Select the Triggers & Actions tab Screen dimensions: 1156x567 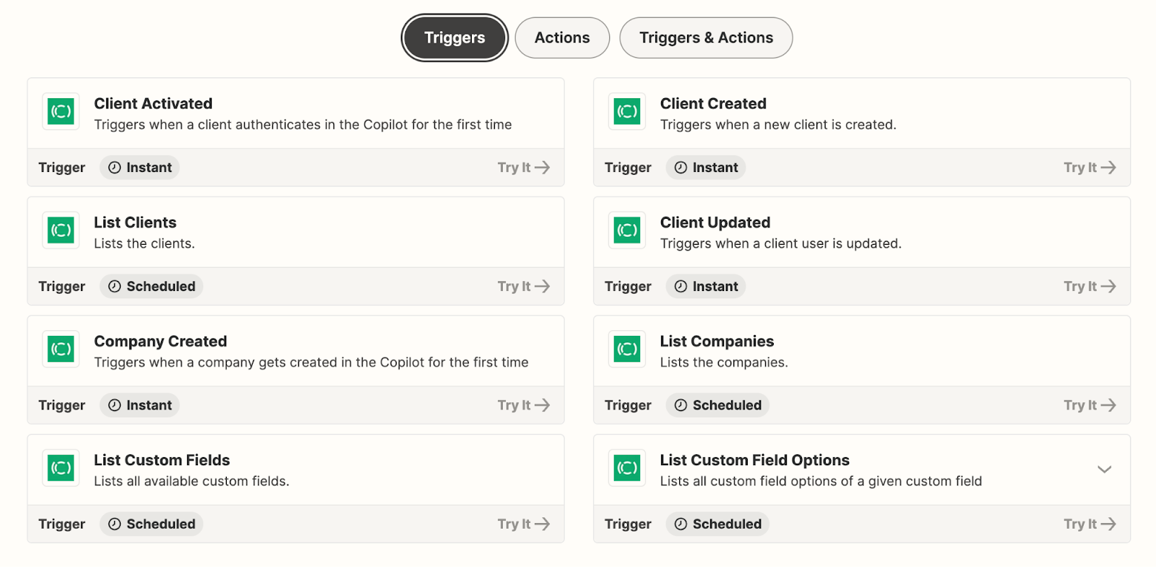[706, 38]
